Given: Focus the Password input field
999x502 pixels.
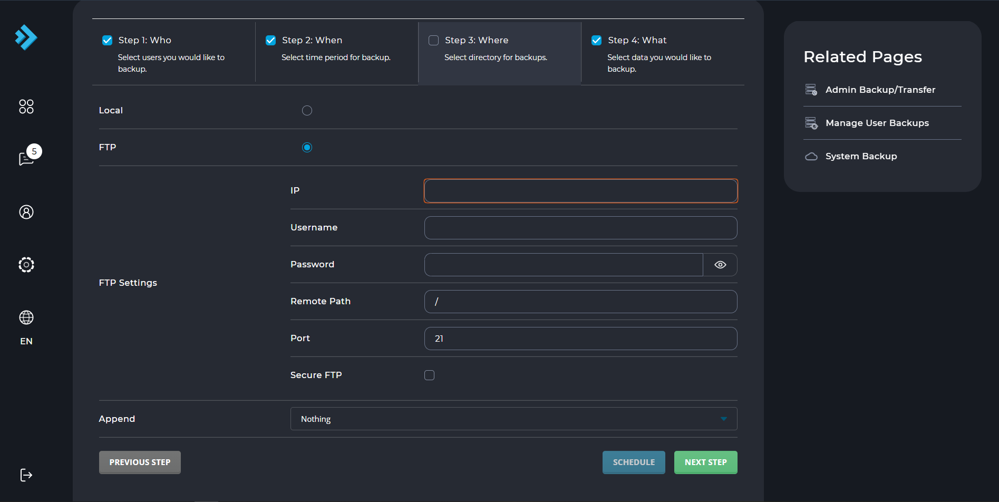Looking at the screenshot, I should [x=564, y=265].
